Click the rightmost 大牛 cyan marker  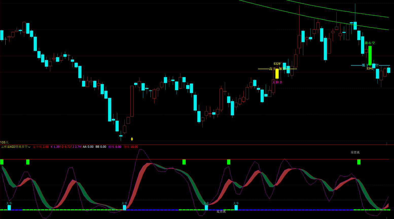pos(236,208)
